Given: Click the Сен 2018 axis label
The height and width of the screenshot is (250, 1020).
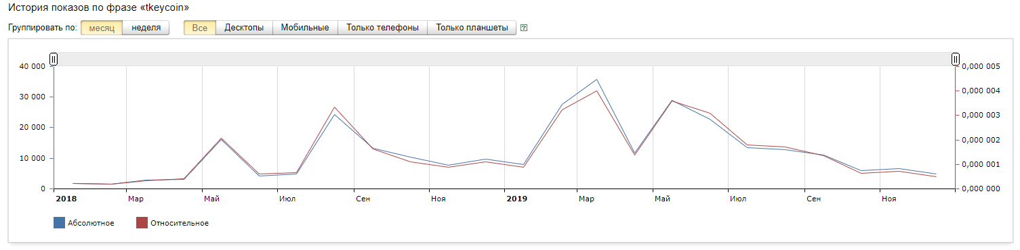Looking at the screenshot, I should coord(363,199).
